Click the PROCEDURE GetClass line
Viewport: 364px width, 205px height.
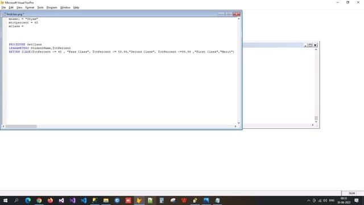pos(25,44)
